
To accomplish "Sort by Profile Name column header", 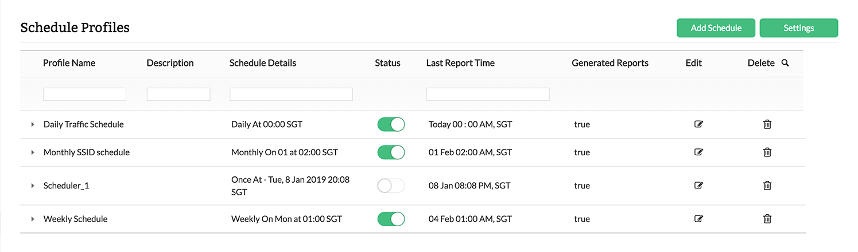I will tap(69, 63).
